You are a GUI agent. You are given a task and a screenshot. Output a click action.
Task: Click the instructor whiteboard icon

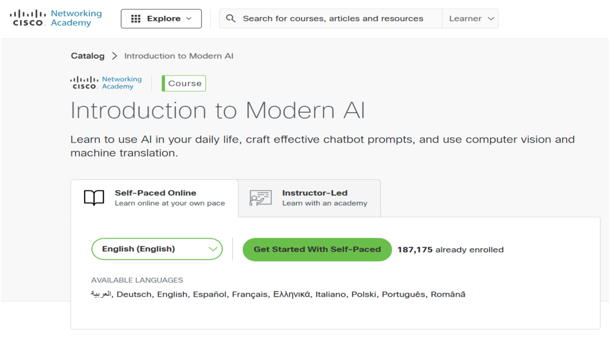tap(260, 198)
